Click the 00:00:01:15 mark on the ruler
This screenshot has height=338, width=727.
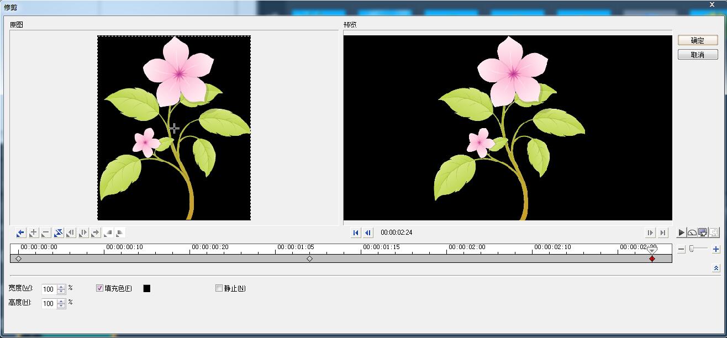click(381, 247)
